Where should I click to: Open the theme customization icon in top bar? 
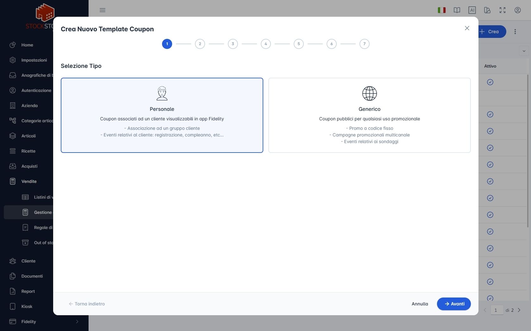[487, 10]
